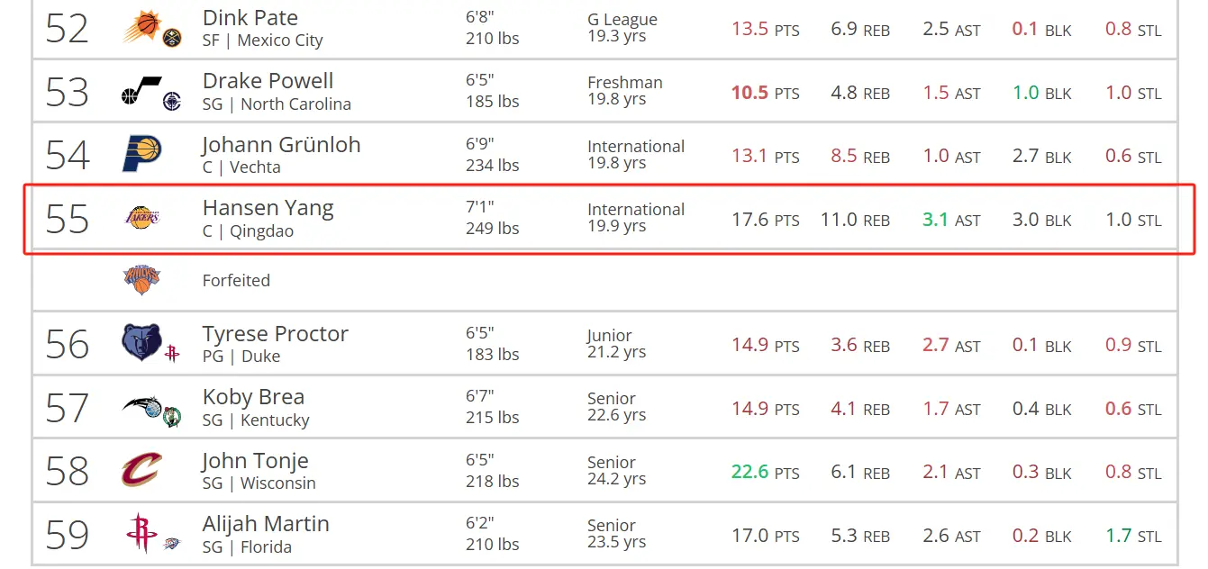Screen dimensions: 1208x569
Task: Click the small Thunder logo beside Alijah Martin
Action: tap(172, 544)
